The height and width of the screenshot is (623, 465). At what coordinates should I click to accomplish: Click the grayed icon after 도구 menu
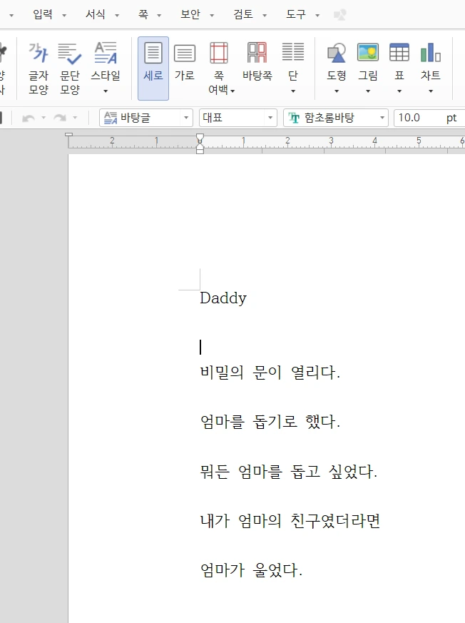(x=340, y=15)
